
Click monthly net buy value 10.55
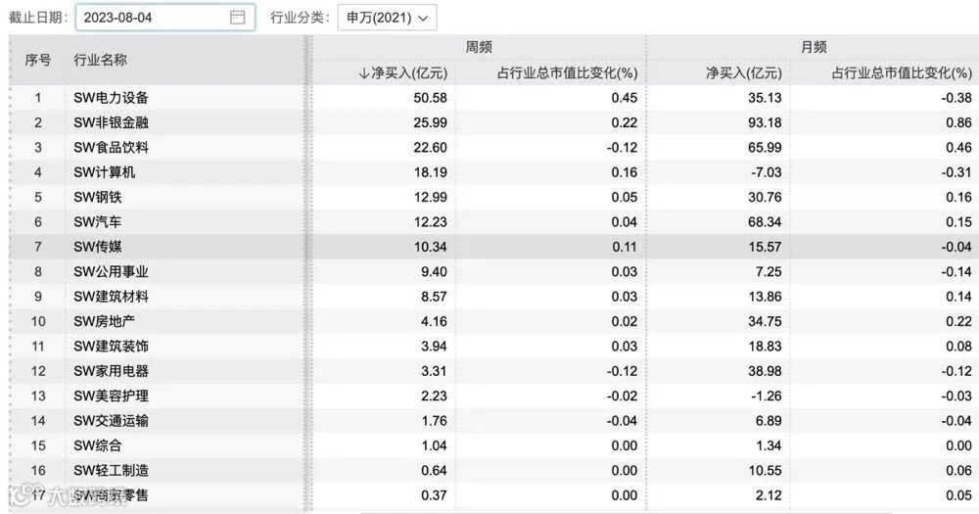coord(765,471)
